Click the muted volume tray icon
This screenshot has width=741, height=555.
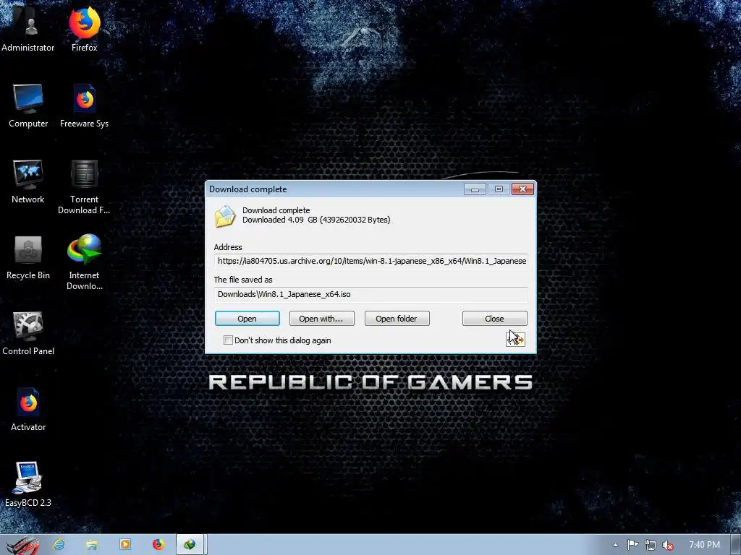[x=668, y=545]
